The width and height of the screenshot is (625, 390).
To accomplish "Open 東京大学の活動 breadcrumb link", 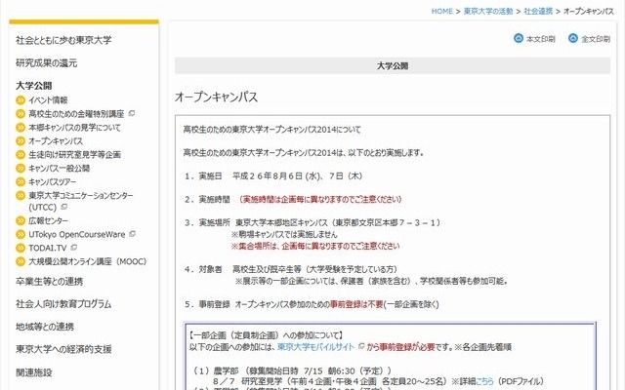I will point(488,11).
